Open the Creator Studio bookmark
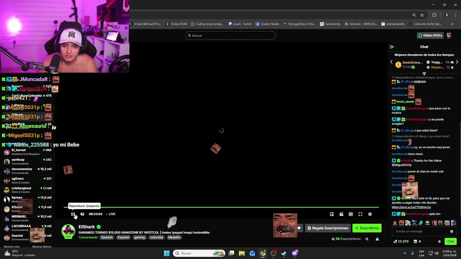Screen dimensions: 461x259 [268, 24]
